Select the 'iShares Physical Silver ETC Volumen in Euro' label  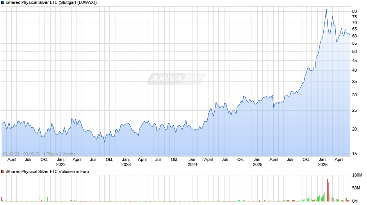(47, 171)
